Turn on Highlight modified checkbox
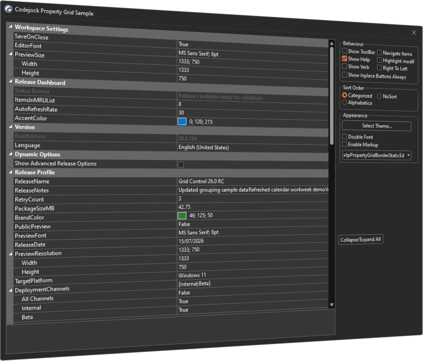Viewport: 423px width, 361px height. point(379,60)
